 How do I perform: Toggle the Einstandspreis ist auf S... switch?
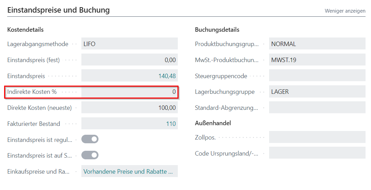pyautogui.click(x=90, y=155)
